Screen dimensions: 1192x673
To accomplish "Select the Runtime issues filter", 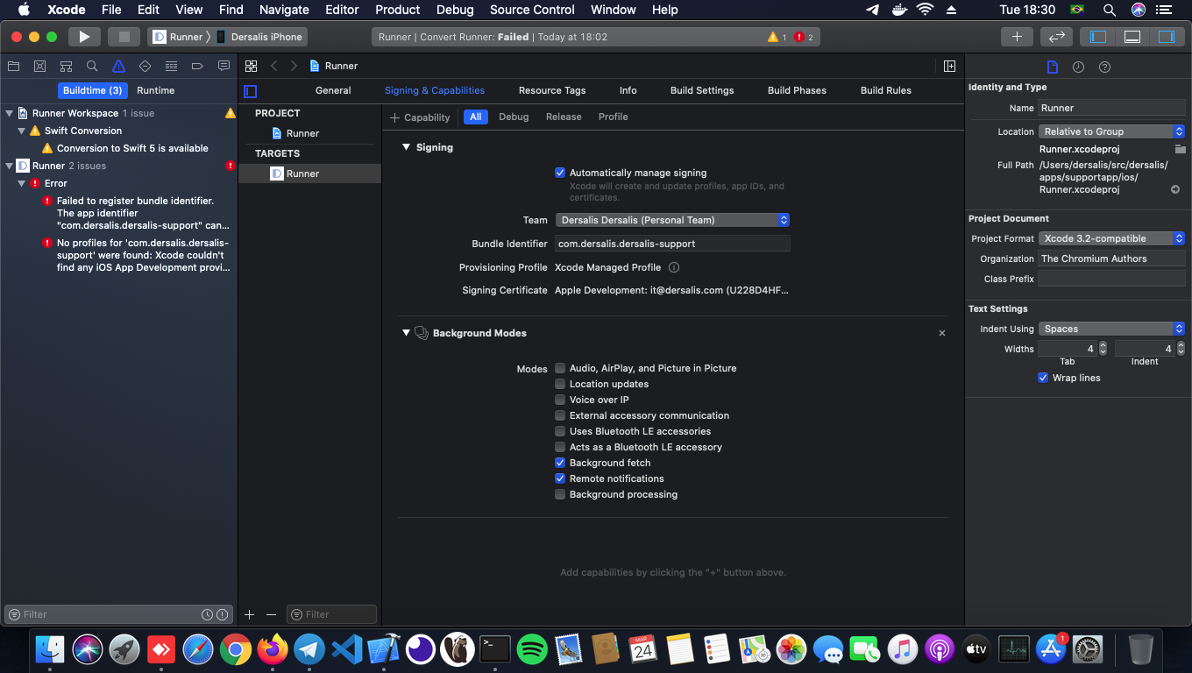I will coord(155,90).
